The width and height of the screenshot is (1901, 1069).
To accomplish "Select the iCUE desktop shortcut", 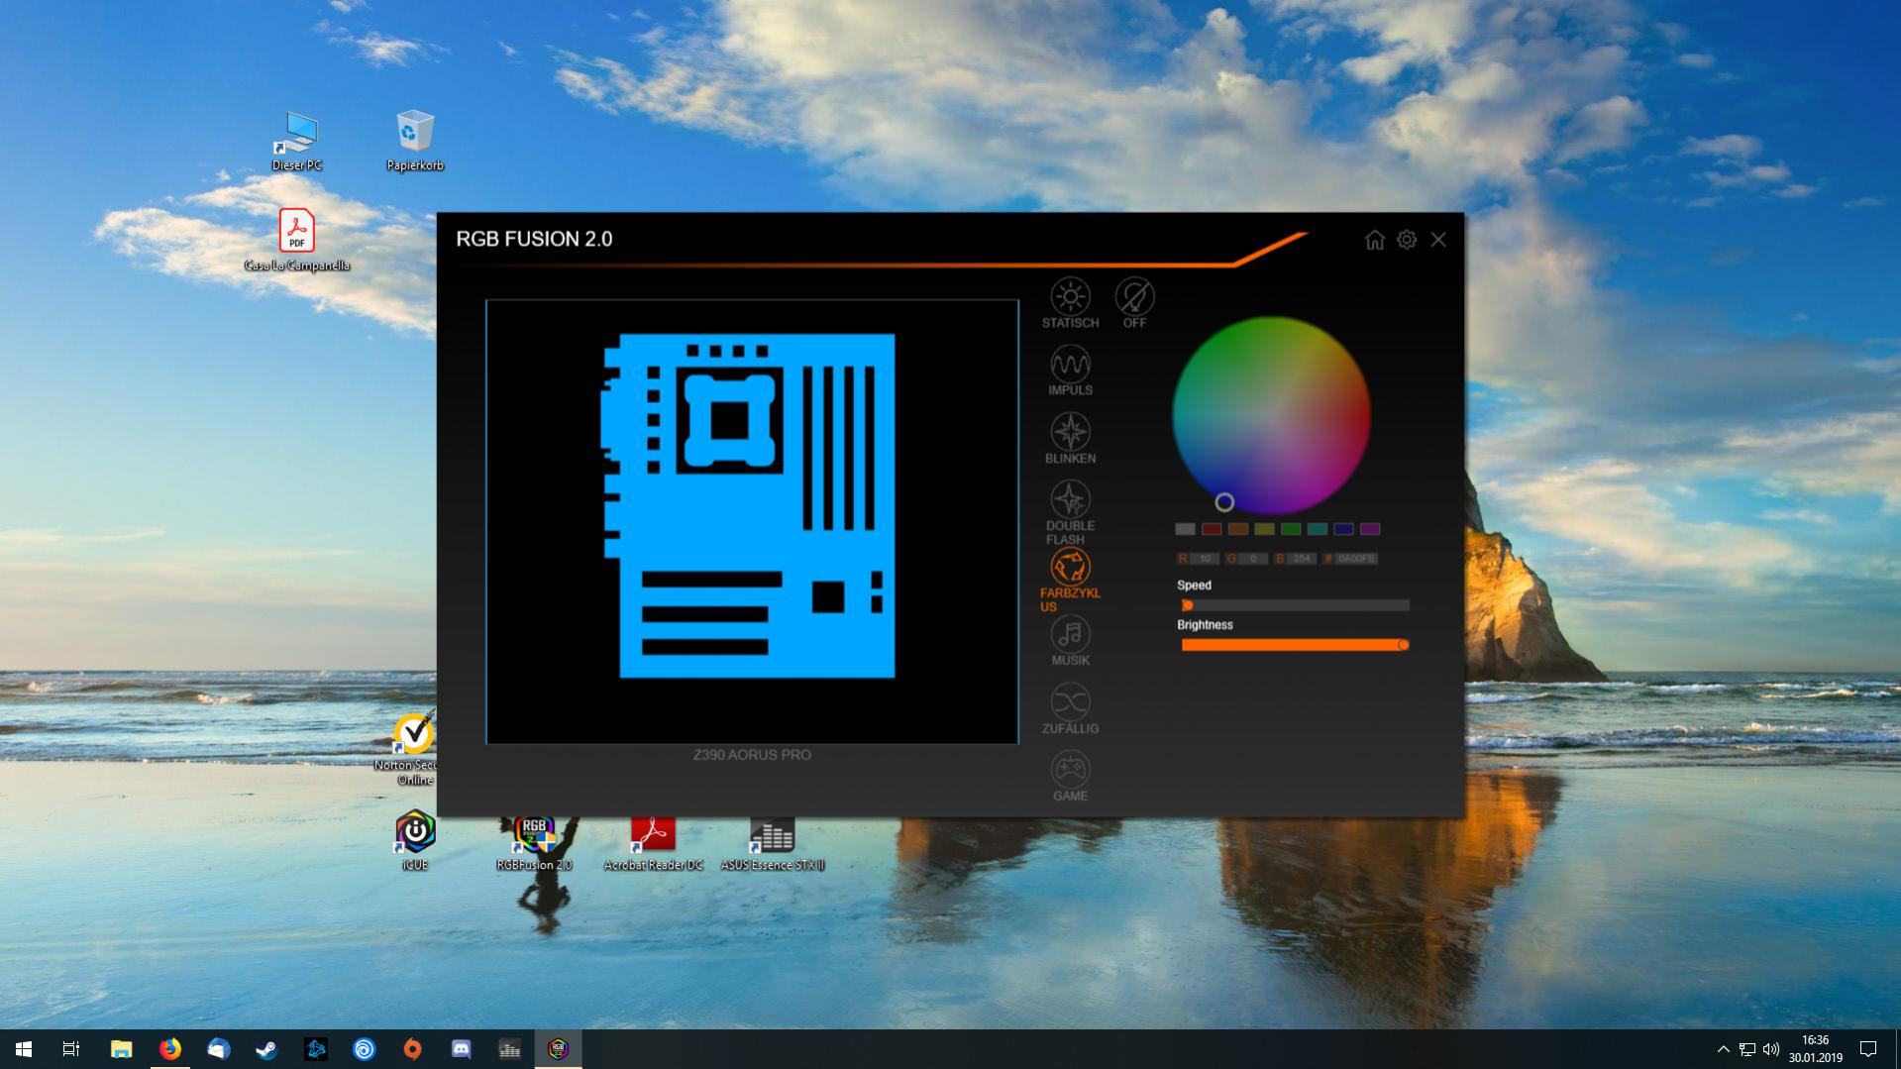I will 415,840.
